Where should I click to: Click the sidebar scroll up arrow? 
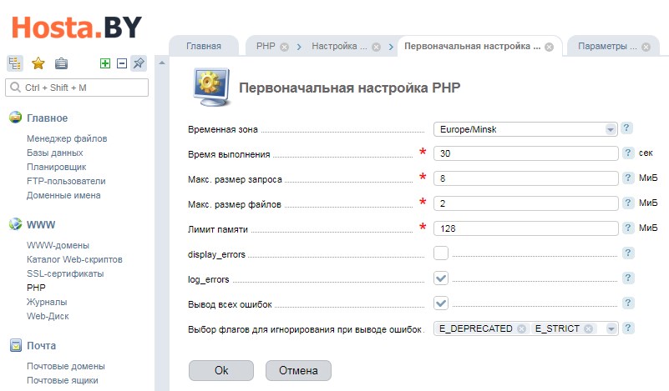[162, 63]
